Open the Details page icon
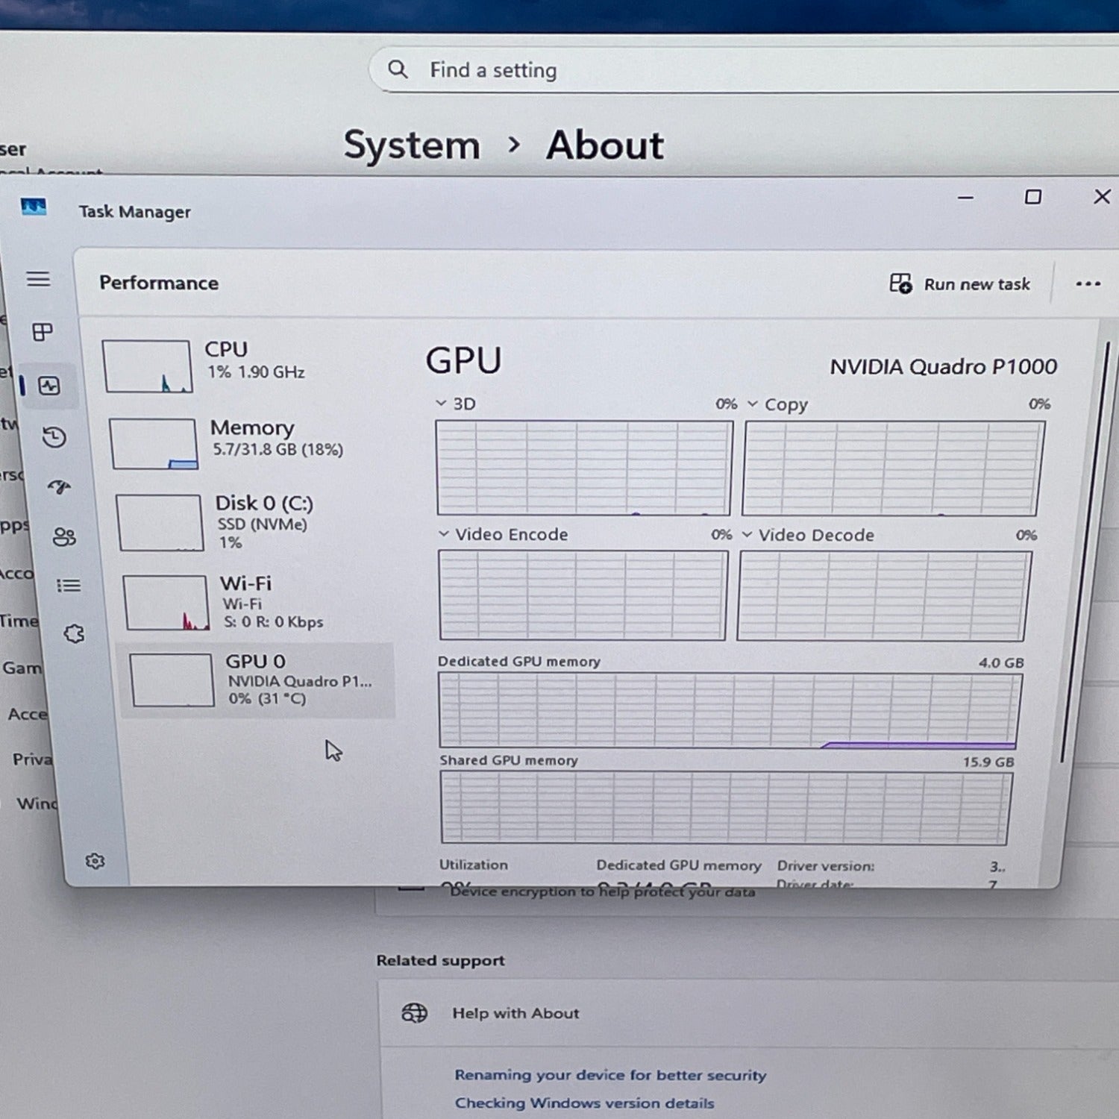 point(69,586)
